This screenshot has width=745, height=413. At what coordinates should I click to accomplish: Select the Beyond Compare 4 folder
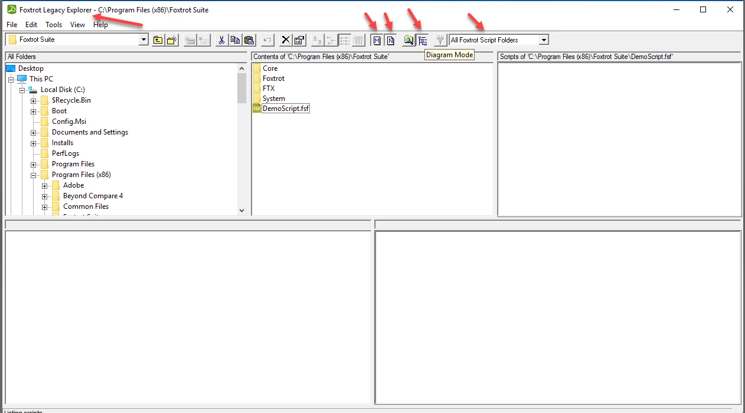93,196
